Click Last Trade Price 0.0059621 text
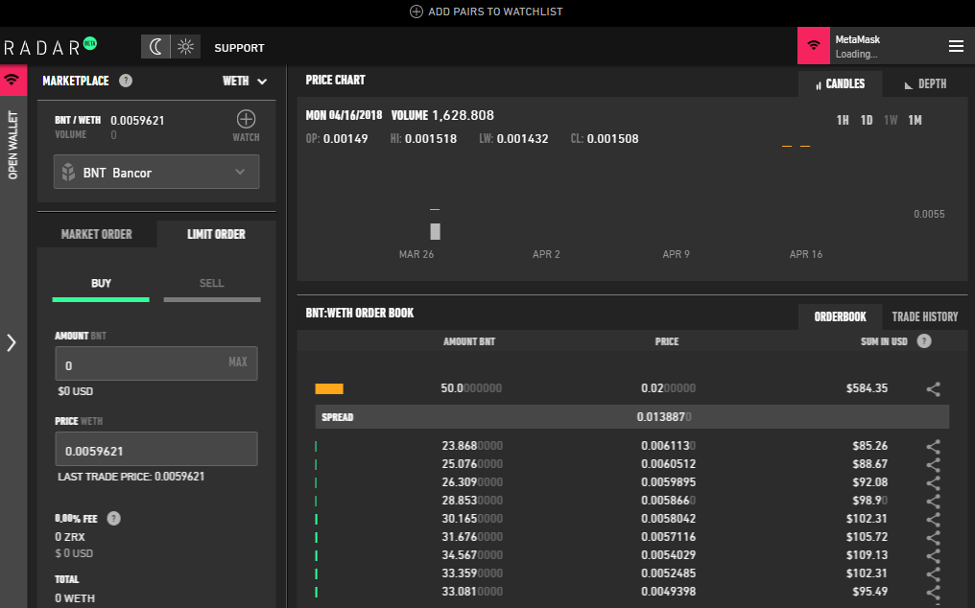The image size is (975, 608). pyautogui.click(x=131, y=477)
